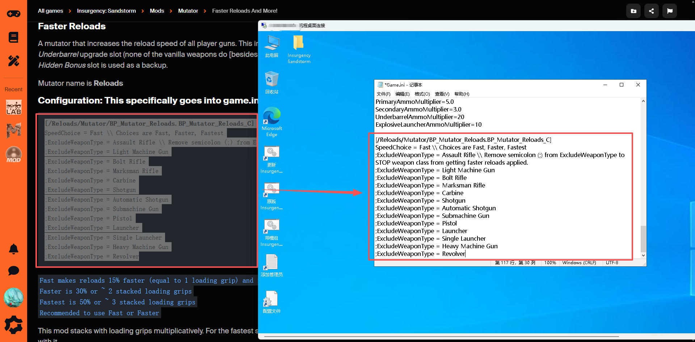Click the Single Launcher line in the web page code block
Image resolution: width=695 pixels, height=342 pixels.
coord(105,237)
